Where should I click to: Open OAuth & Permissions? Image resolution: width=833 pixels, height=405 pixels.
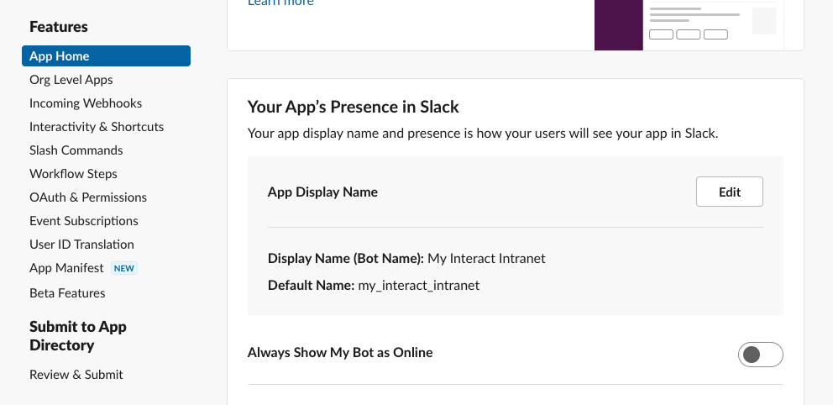coord(88,197)
